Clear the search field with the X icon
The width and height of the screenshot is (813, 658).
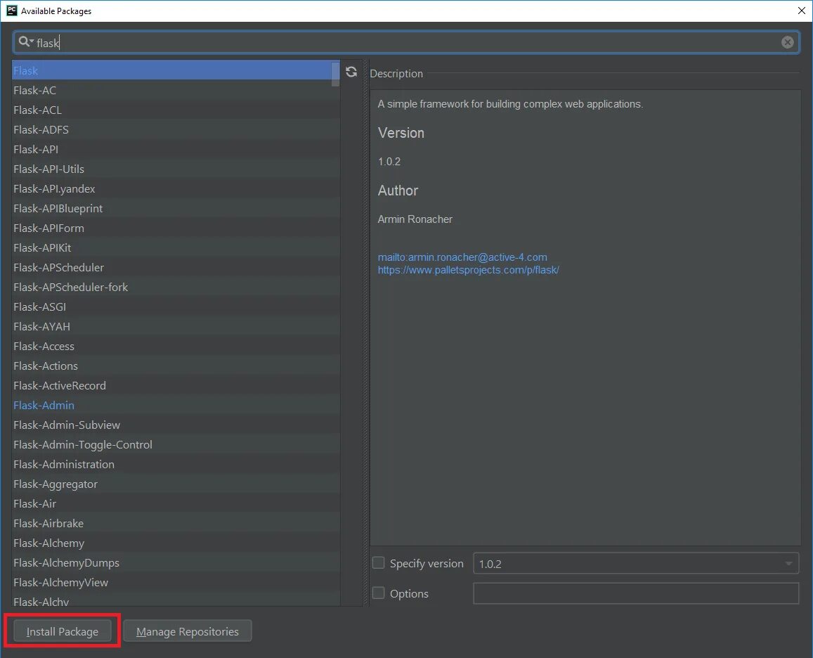pyautogui.click(x=787, y=43)
